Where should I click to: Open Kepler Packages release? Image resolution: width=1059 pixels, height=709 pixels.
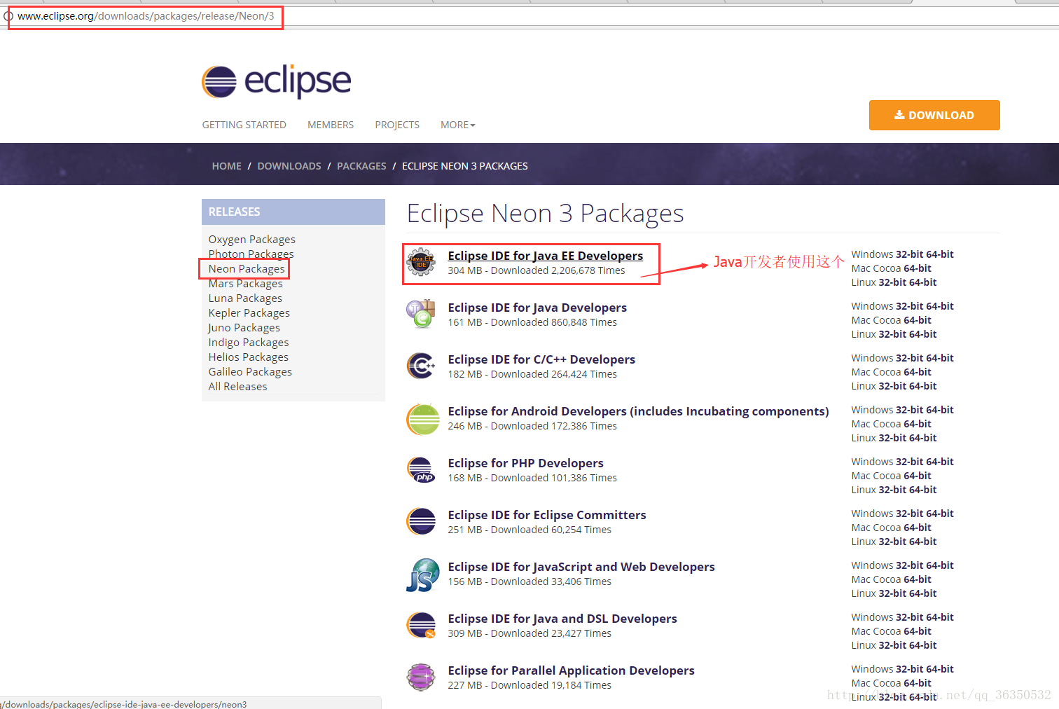point(249,313)
